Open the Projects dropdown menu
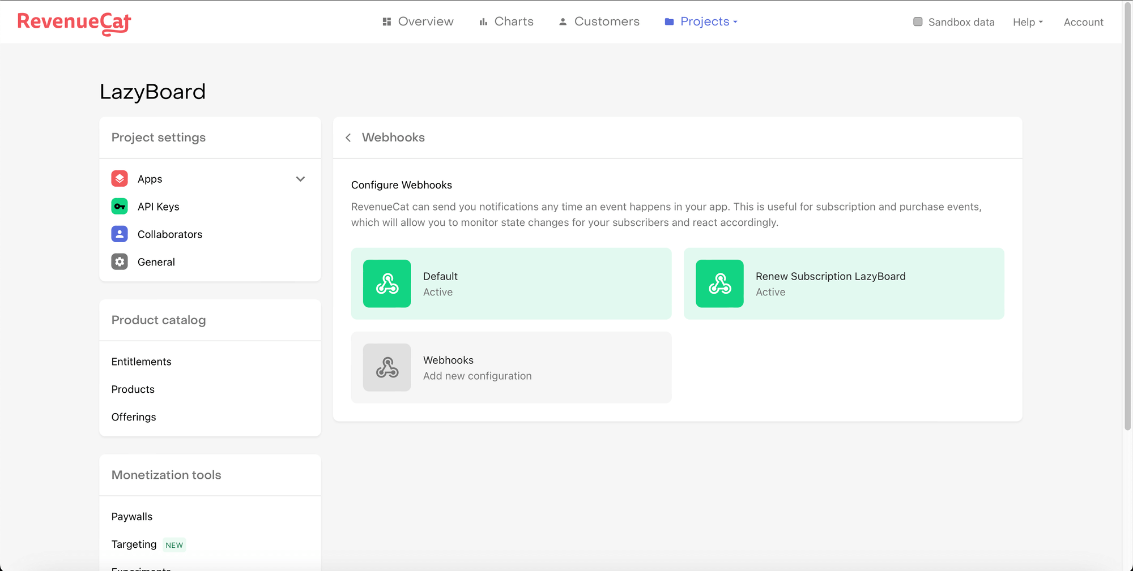This screenshot has width=1133, height=571. pyautogui.click(x=701, y=22)
